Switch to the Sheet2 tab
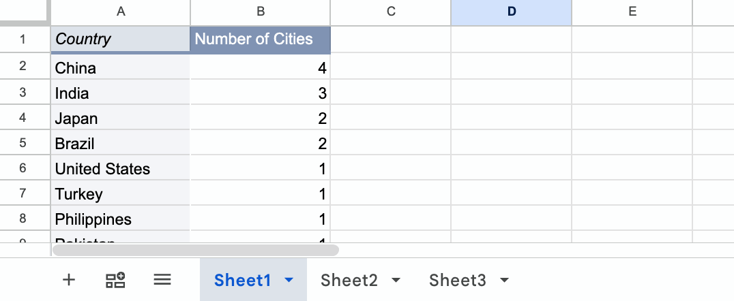This screenshot has width=734, height=301. pos(349,280)
